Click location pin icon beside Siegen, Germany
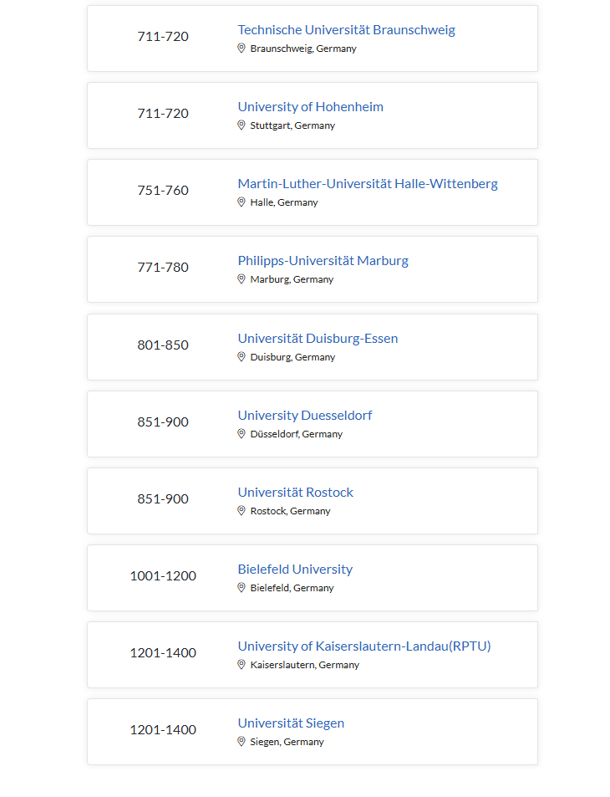This screenshot has height=797, width=610. click(x=241, y=742)
